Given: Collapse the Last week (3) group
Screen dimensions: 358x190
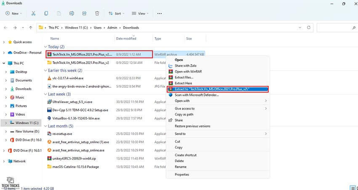Looking at the screenshot, I should pos(45,94).
